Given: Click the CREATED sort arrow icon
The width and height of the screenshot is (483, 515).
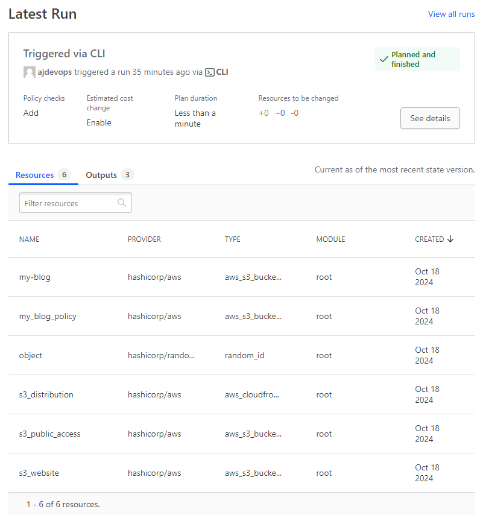Looking at the screenshot, I should [x=450, y=239].
